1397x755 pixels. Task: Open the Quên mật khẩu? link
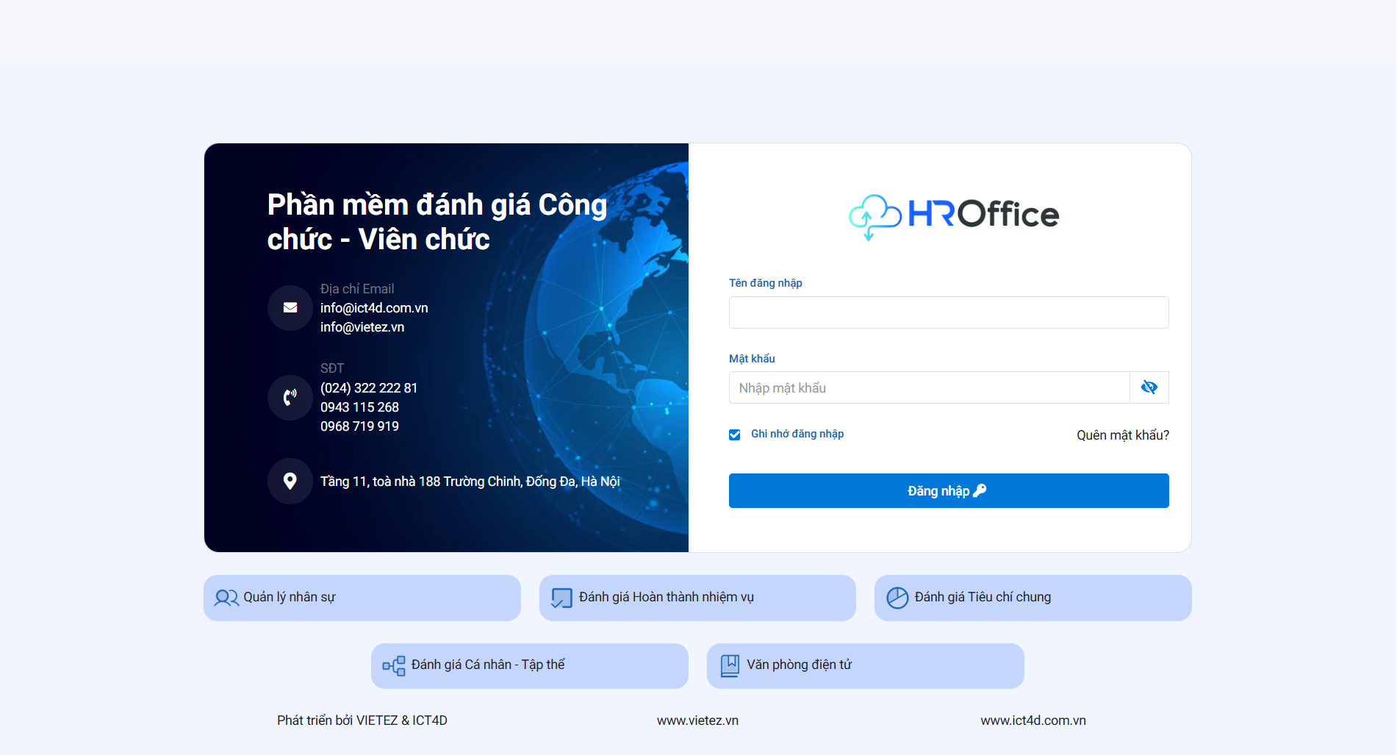[x=1122, y=435]
